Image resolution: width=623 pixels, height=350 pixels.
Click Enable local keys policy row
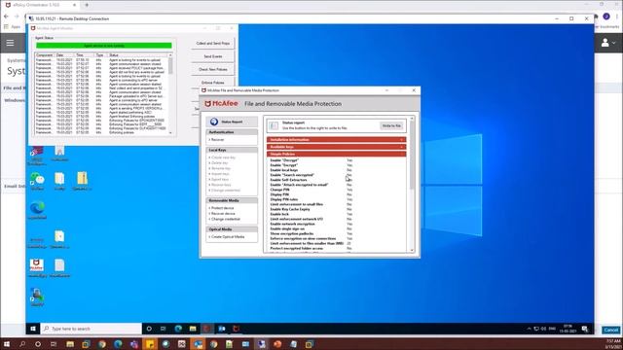311,170
